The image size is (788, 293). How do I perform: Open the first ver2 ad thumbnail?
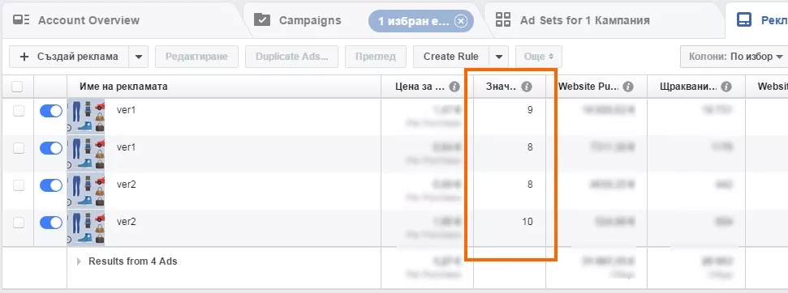[86, 191]
